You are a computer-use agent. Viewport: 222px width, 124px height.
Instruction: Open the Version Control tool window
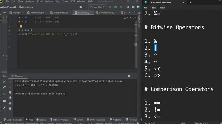[x=13, y=120]
